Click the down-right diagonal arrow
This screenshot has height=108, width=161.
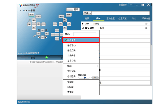point(46,37)
